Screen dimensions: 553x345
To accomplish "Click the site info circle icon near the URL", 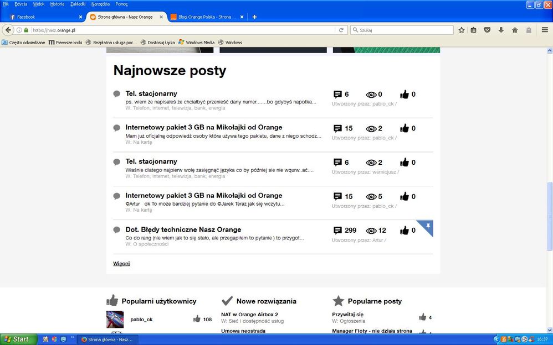I will pyautogui.click(x=18, y=30).
